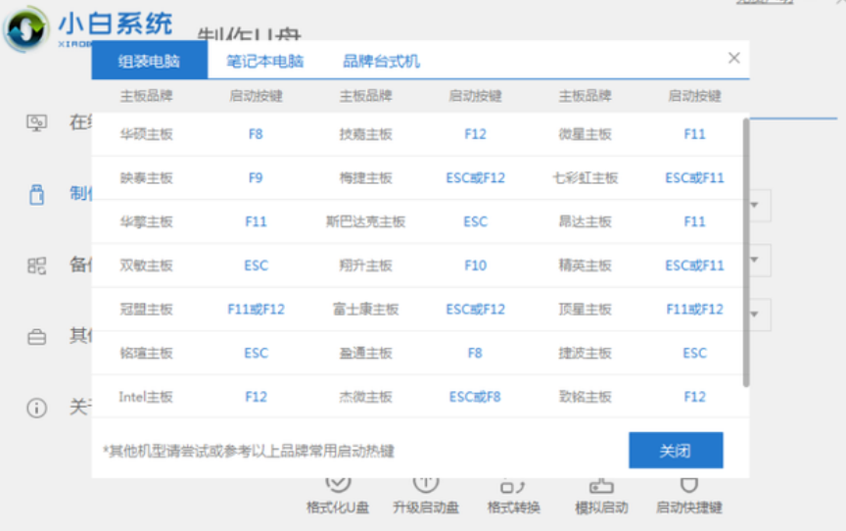Viewport: 846px width, 531px height.
Task: Click 致铭主板 cell
Action: 585,397
